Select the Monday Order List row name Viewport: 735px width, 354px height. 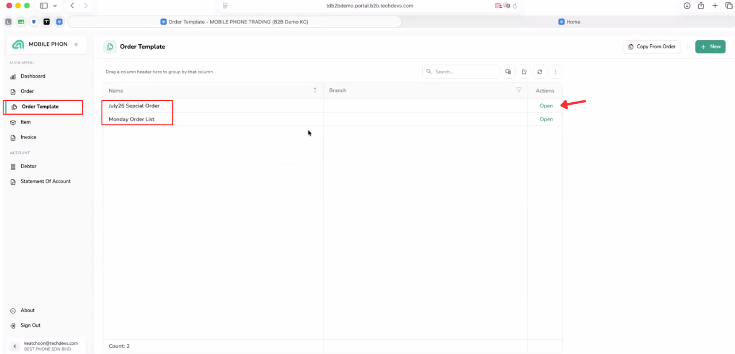coord(131,119)
